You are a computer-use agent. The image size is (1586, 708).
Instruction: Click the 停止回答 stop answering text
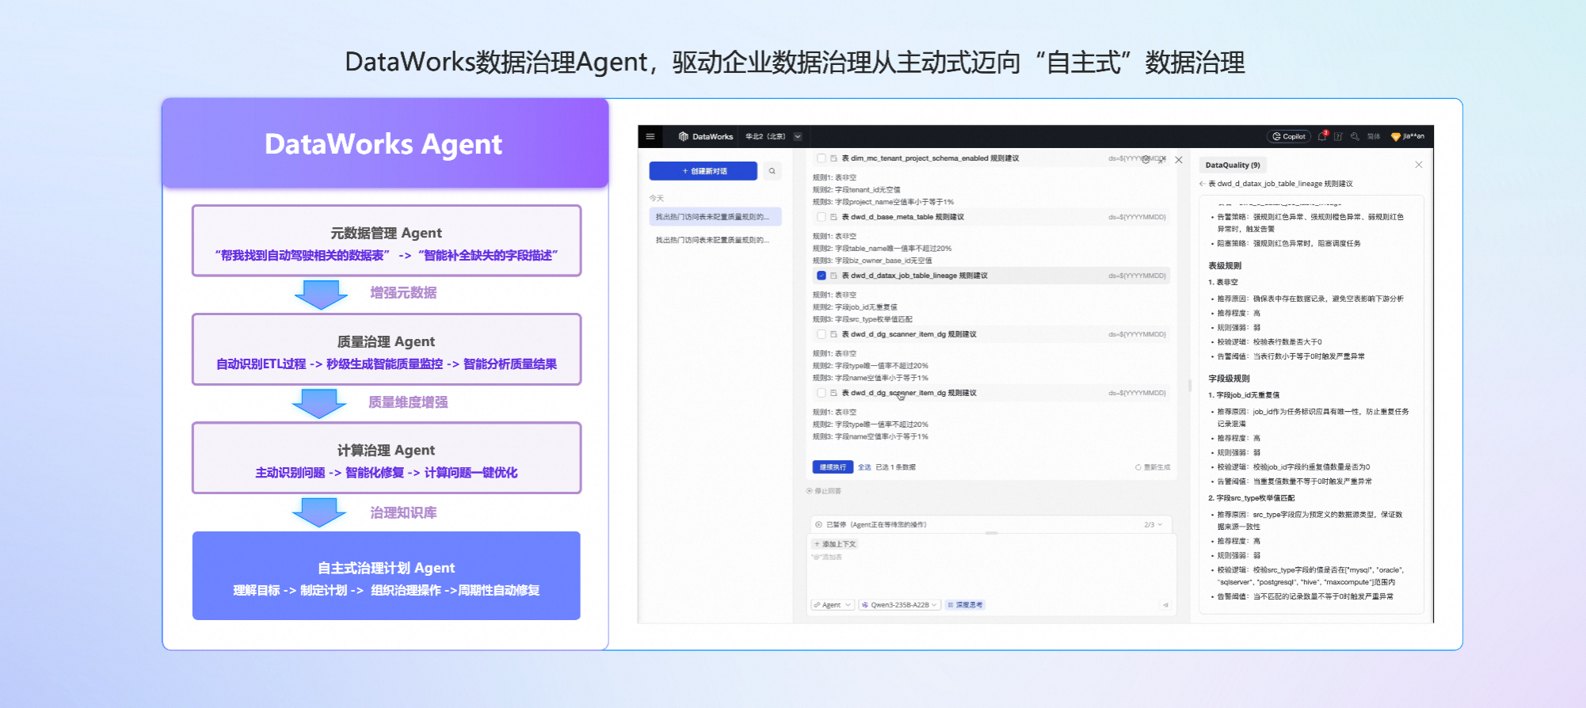(828, 491)
